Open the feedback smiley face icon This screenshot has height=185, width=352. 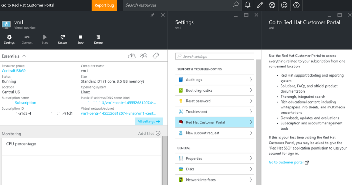tap(284, 5)
